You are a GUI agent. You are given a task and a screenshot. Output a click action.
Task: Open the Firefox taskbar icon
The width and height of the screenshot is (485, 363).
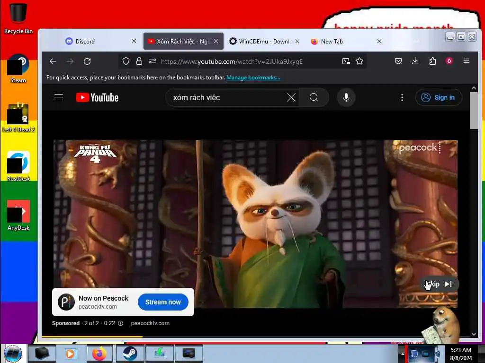(99, 354)
